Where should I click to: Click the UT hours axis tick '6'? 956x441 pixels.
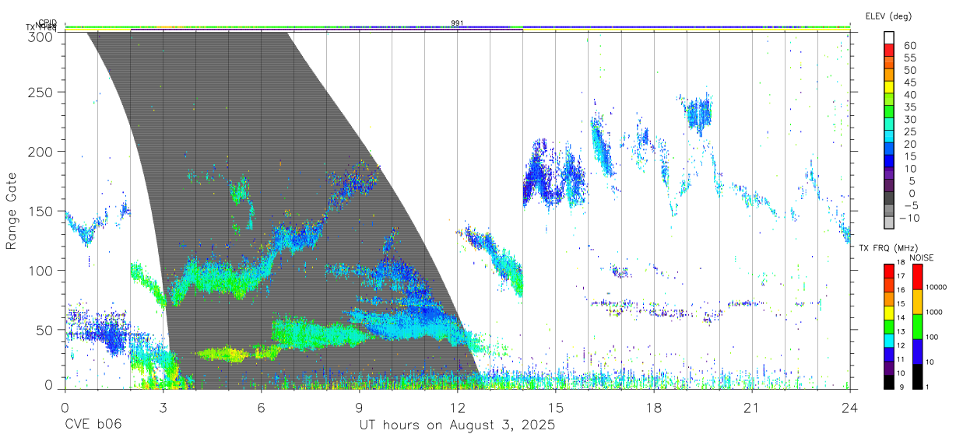click(261, 408)
